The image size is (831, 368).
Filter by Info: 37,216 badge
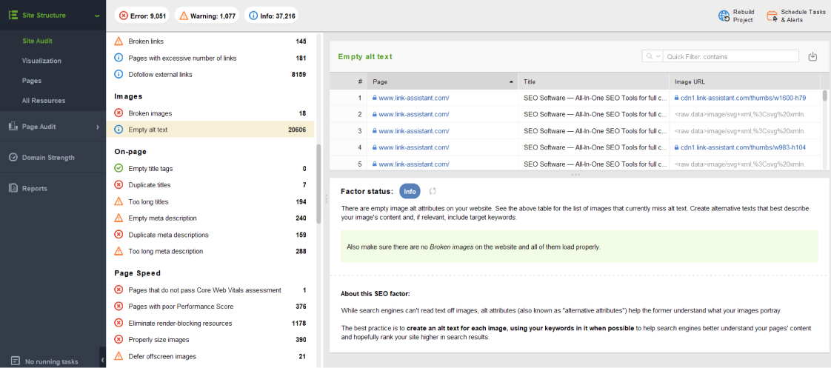[x=271, y=16]
